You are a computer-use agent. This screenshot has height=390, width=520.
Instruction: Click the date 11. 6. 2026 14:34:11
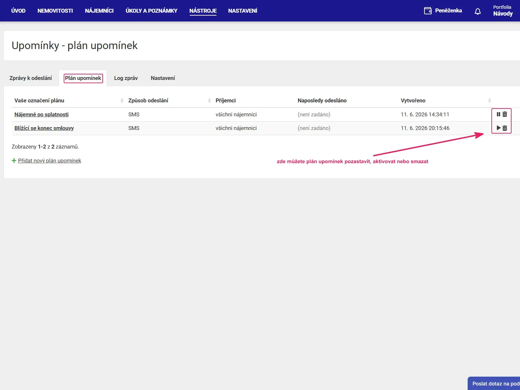tap(425, 114)
